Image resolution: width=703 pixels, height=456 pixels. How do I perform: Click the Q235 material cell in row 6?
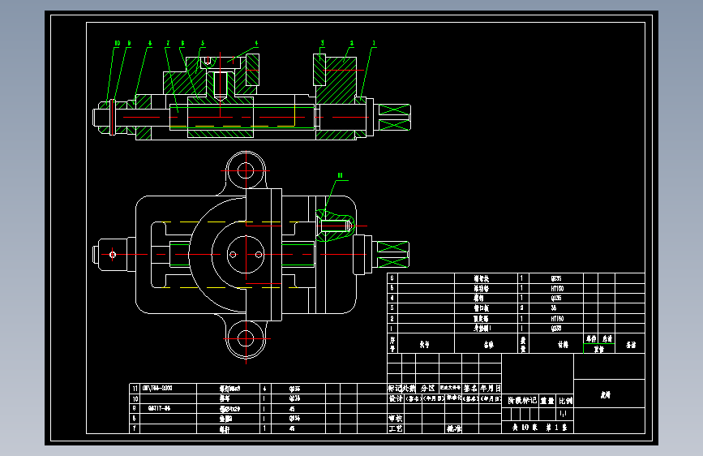(557, 278)
